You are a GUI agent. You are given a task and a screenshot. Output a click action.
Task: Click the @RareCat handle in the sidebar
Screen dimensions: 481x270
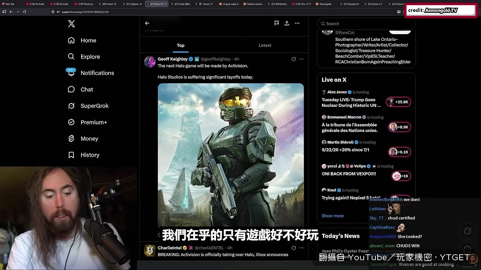point(345,33)
